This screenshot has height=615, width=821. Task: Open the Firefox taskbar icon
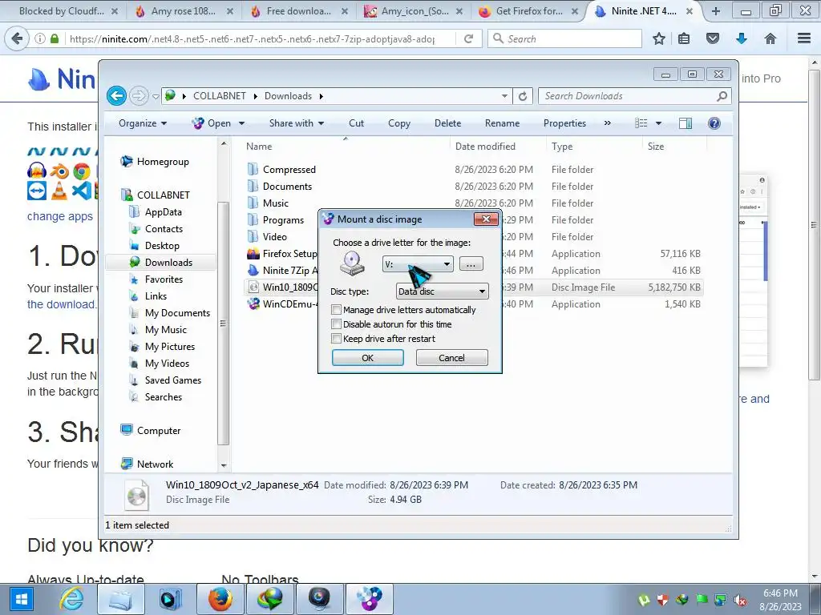click(220, 599)
